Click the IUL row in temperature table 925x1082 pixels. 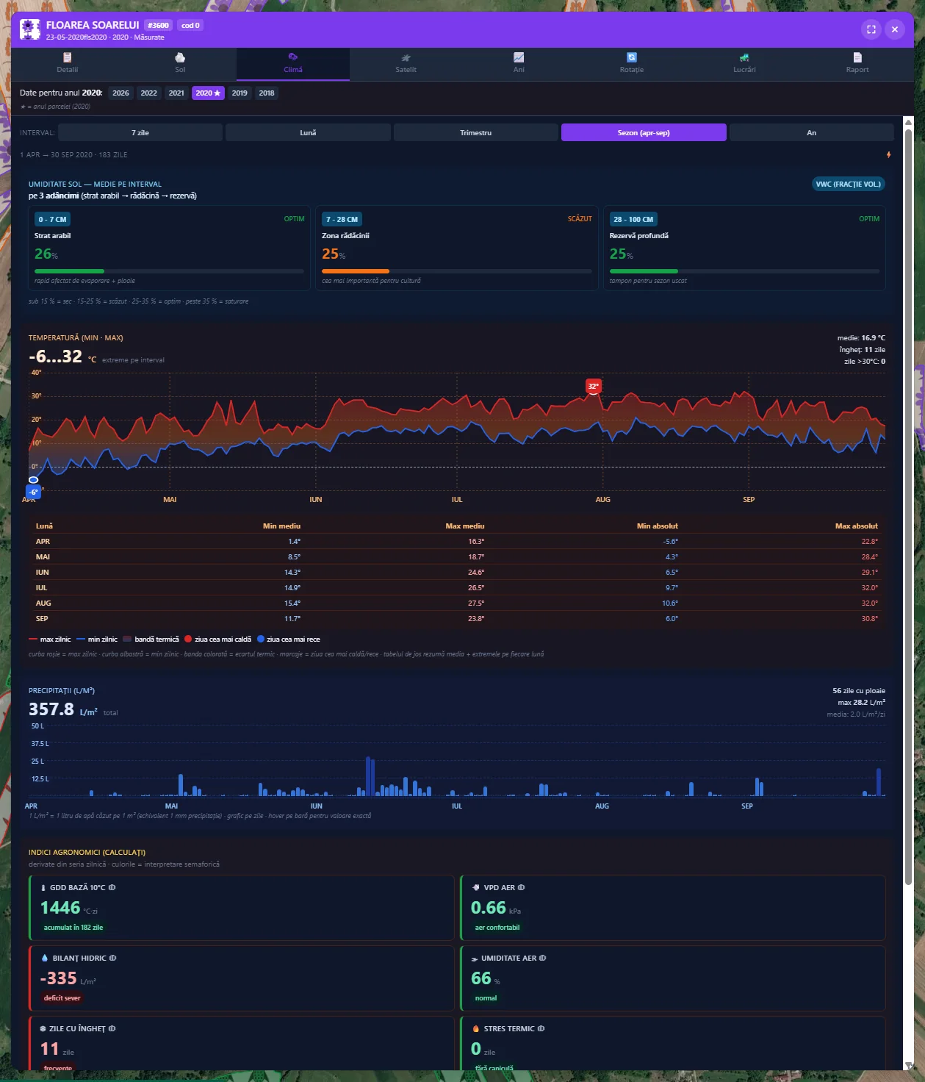pos(457,587)
